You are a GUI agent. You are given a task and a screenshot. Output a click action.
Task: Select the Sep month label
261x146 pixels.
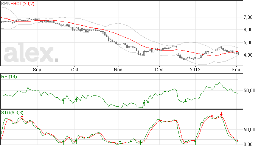pos(37,70)
